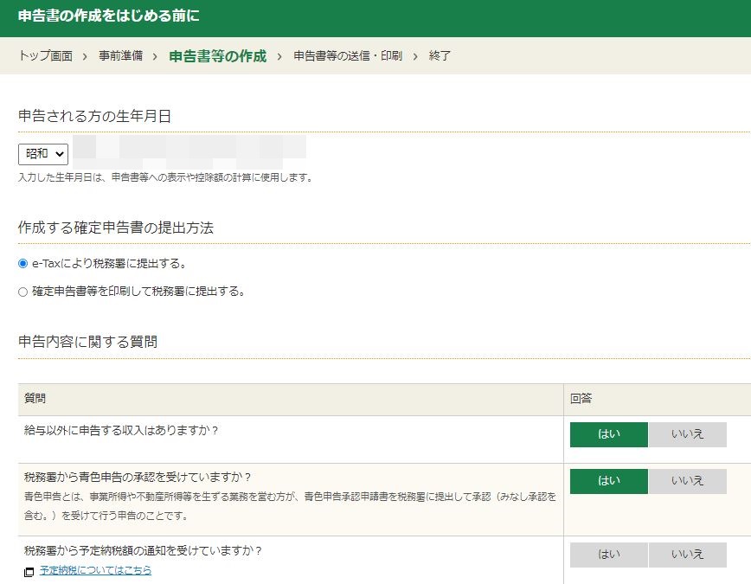Choose はい for 青色申告 approval question
This screenshot has height=584, width=751.
click(x=609, y=481)
